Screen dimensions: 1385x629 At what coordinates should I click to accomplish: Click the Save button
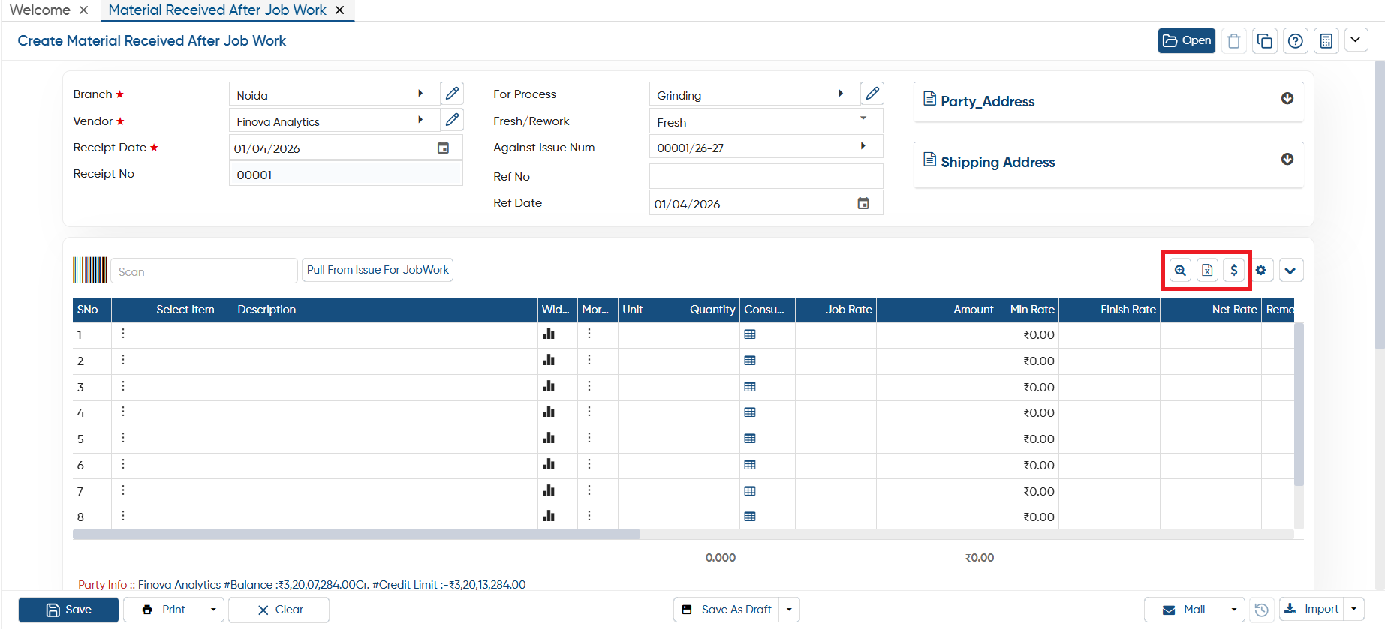tap(68, 610)
